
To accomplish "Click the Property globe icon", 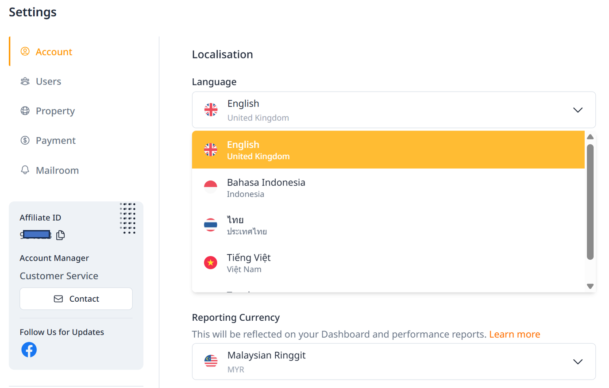I will [25, 111].
